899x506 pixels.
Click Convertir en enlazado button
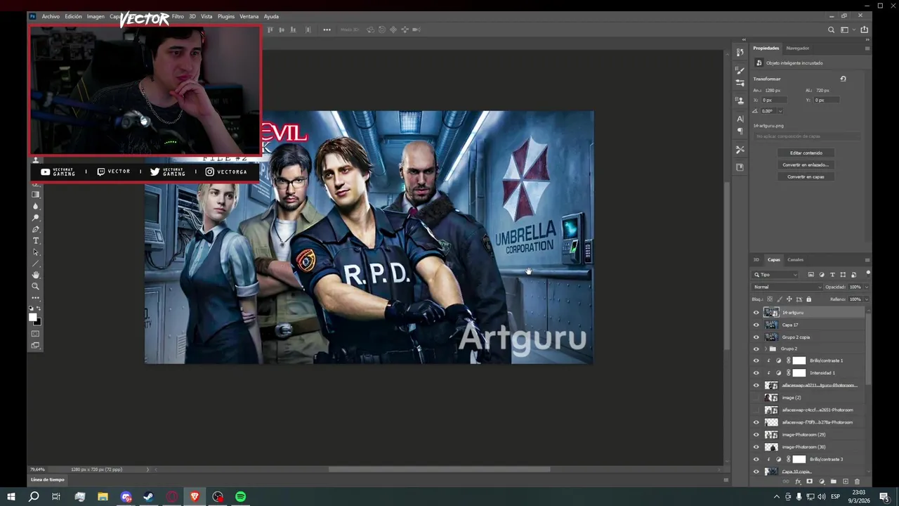pos(806,164)
